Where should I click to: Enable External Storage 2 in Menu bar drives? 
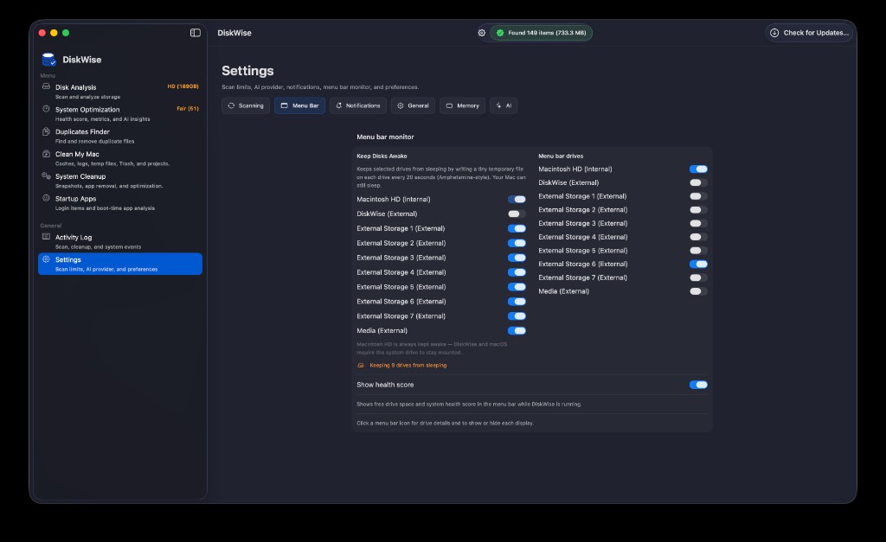pyautogui.click(x=698, y=209)
